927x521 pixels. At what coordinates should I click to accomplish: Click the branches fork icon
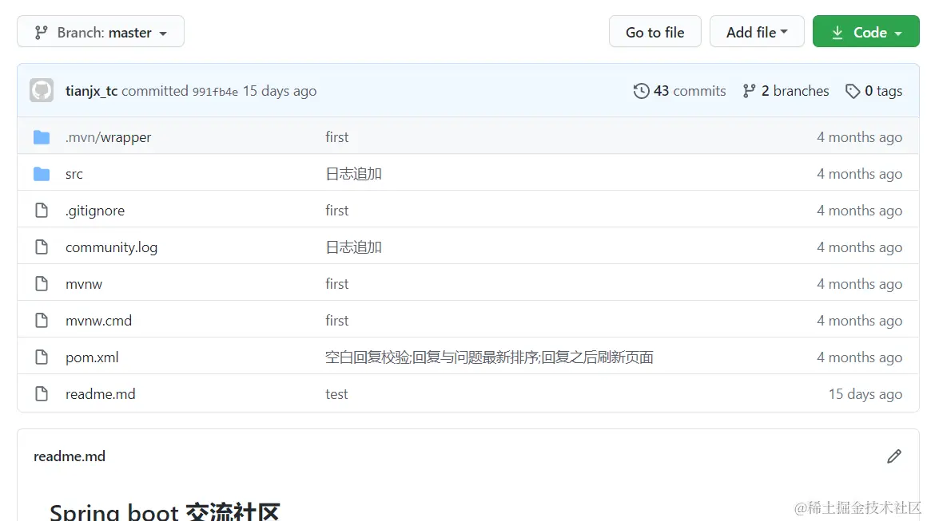[749, 91]
